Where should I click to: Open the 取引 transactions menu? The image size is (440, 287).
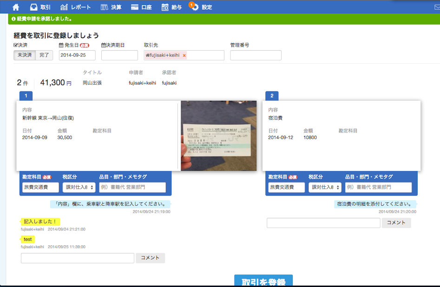click(40, 7)
